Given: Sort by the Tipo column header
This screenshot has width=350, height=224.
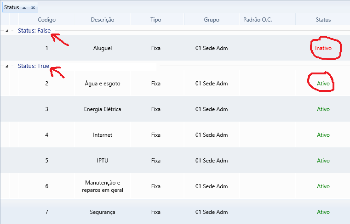Looking at the screenshot, I should tap(156, 20).
